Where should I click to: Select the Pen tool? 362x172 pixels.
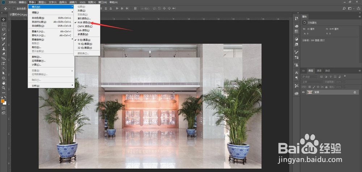point(4,68)
